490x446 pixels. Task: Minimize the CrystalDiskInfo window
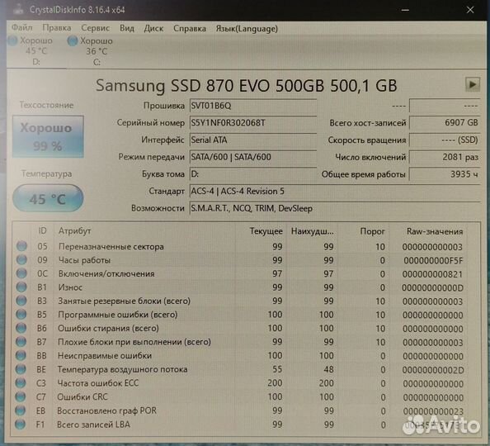[406, 10]
